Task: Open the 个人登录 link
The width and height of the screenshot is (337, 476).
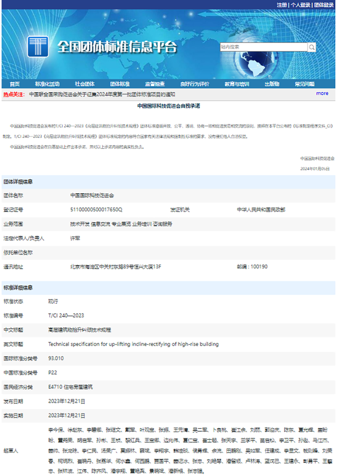Action: 300,5
